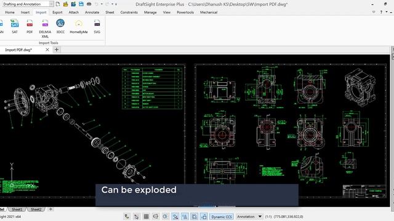
Task: Add a new sheet with the plus button
Action: pyautogui.click(x=50, y=209)
